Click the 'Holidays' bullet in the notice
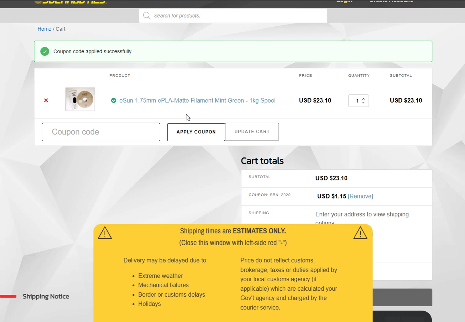The height and width of the screenshot is (322, 465). pyautogui.click(x=149, y=304)
